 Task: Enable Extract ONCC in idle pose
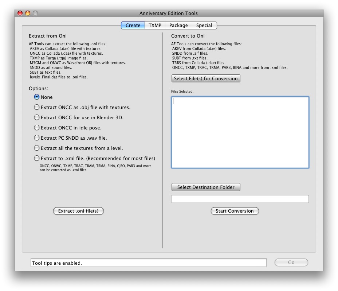[x=37, y=128]
